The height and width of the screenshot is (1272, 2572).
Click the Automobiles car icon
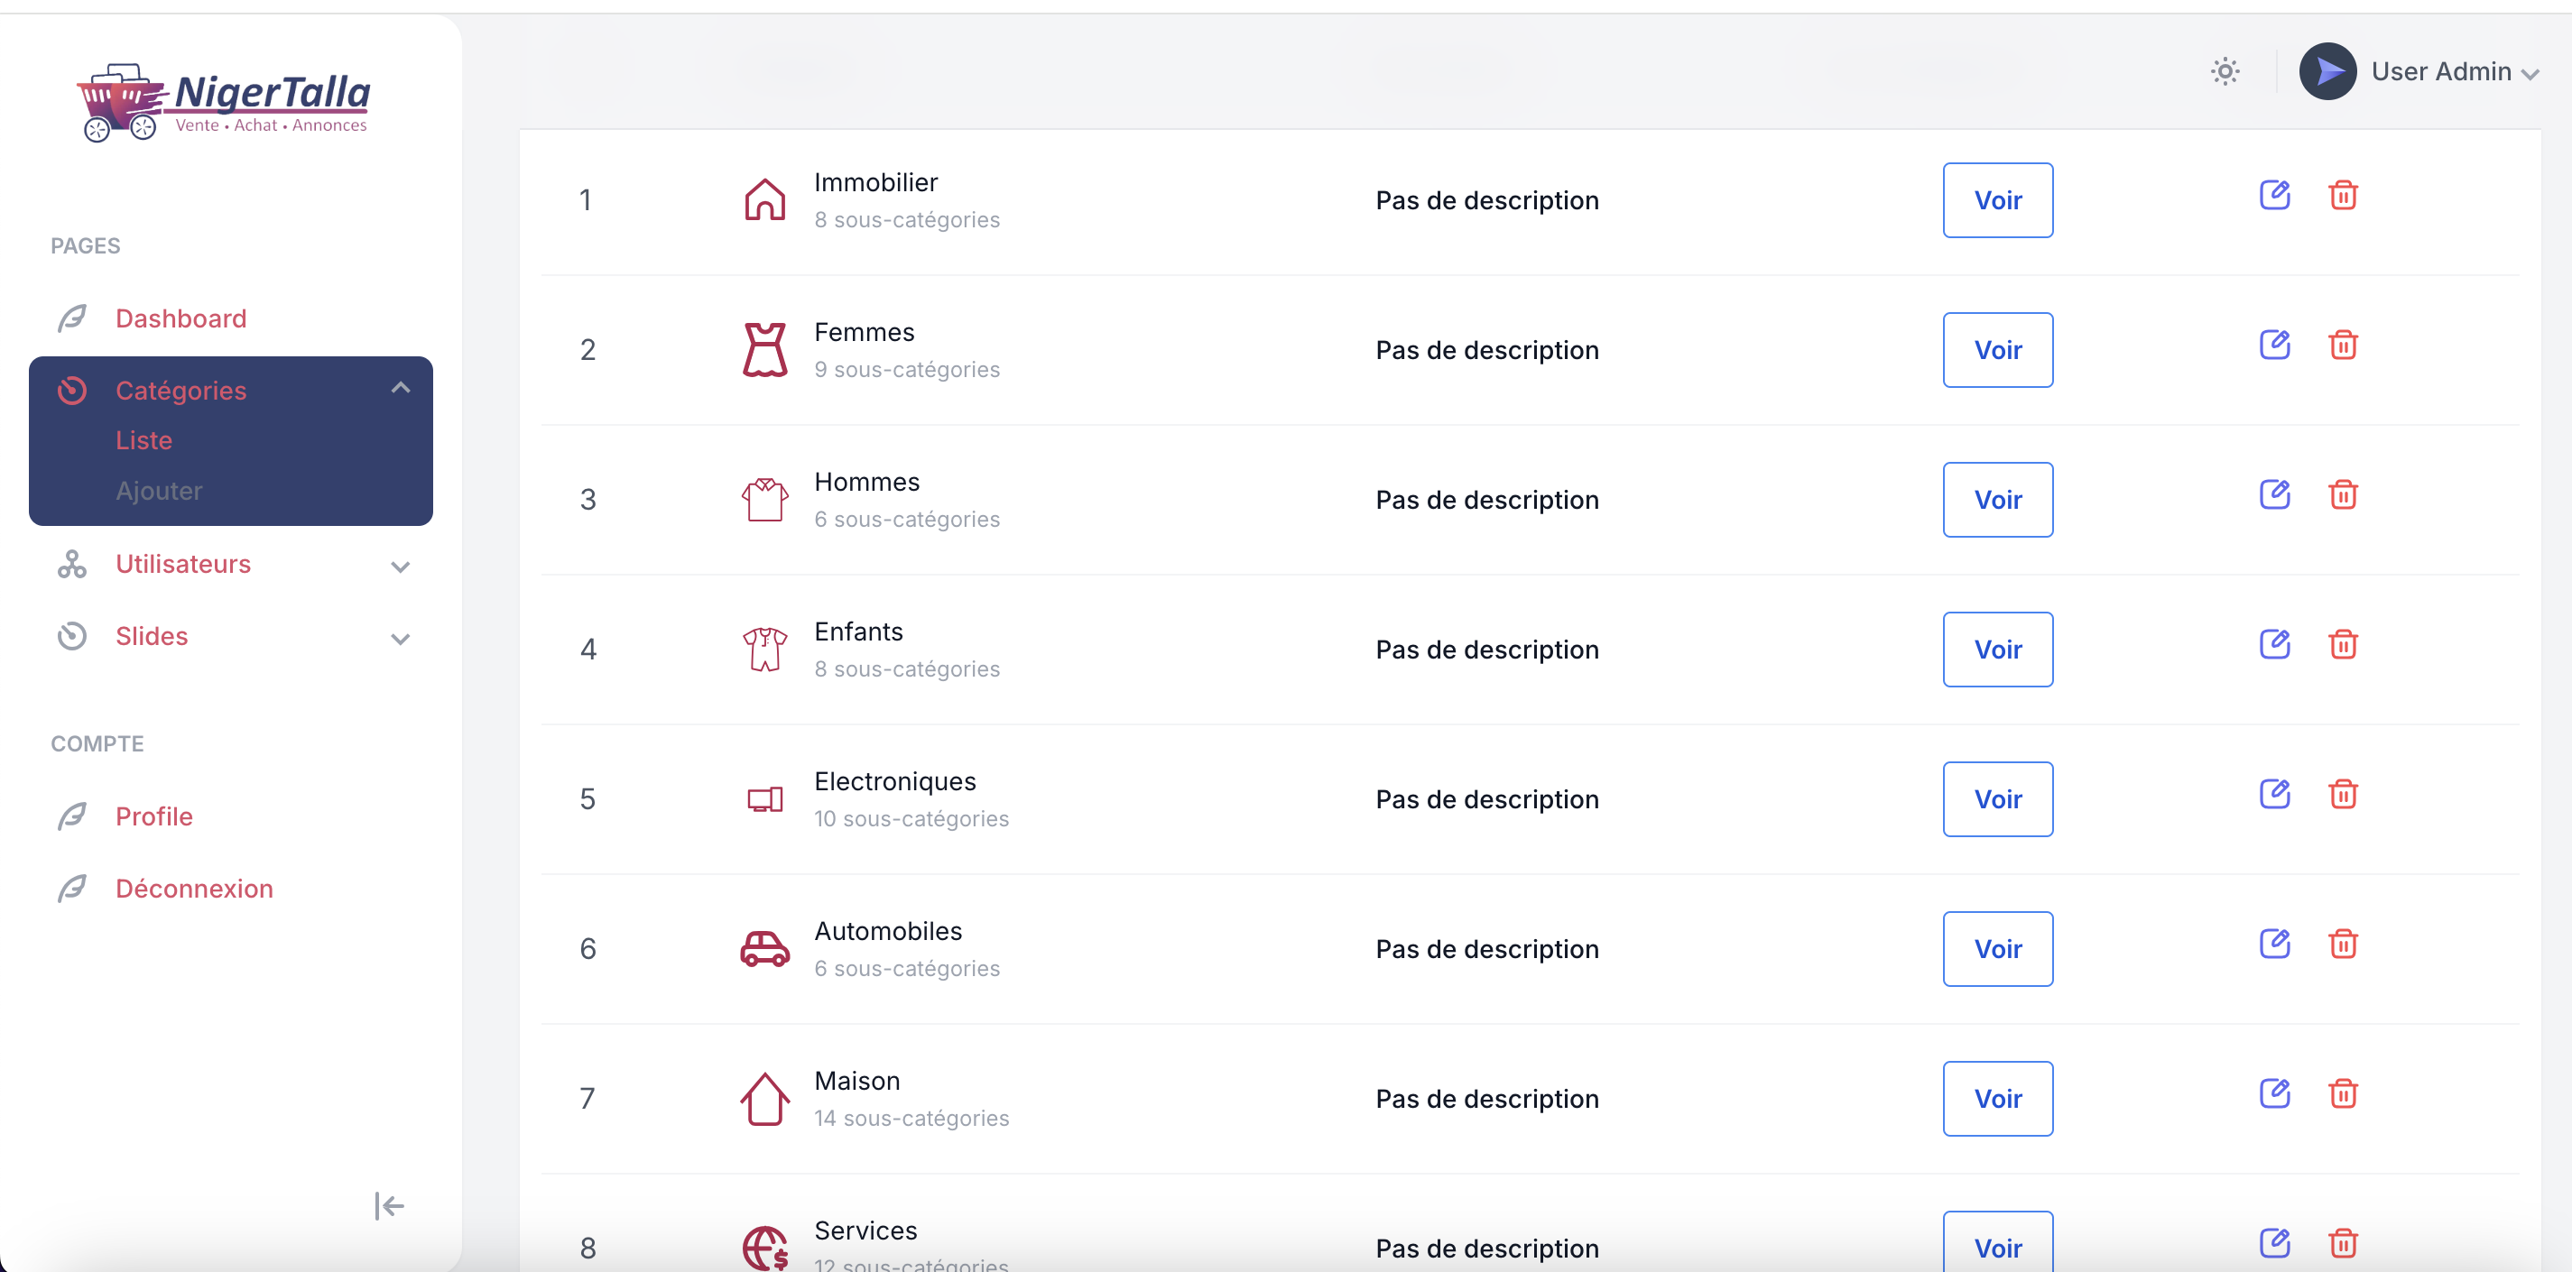coord(764,948)
